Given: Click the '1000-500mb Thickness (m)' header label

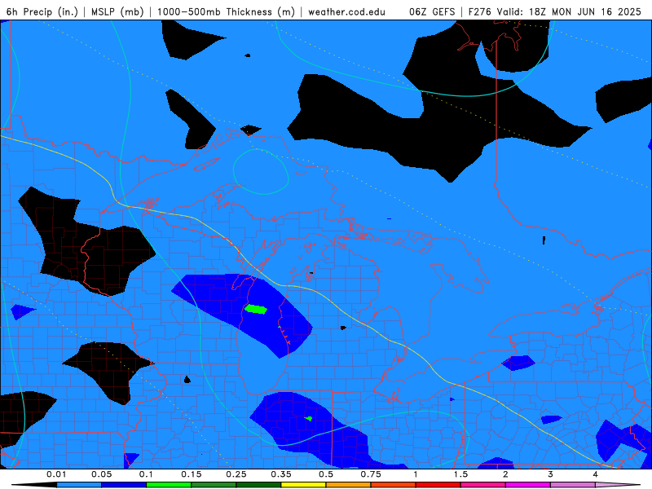Looking at the screenshot, I should pyautogui.click(x=226, y=11).
